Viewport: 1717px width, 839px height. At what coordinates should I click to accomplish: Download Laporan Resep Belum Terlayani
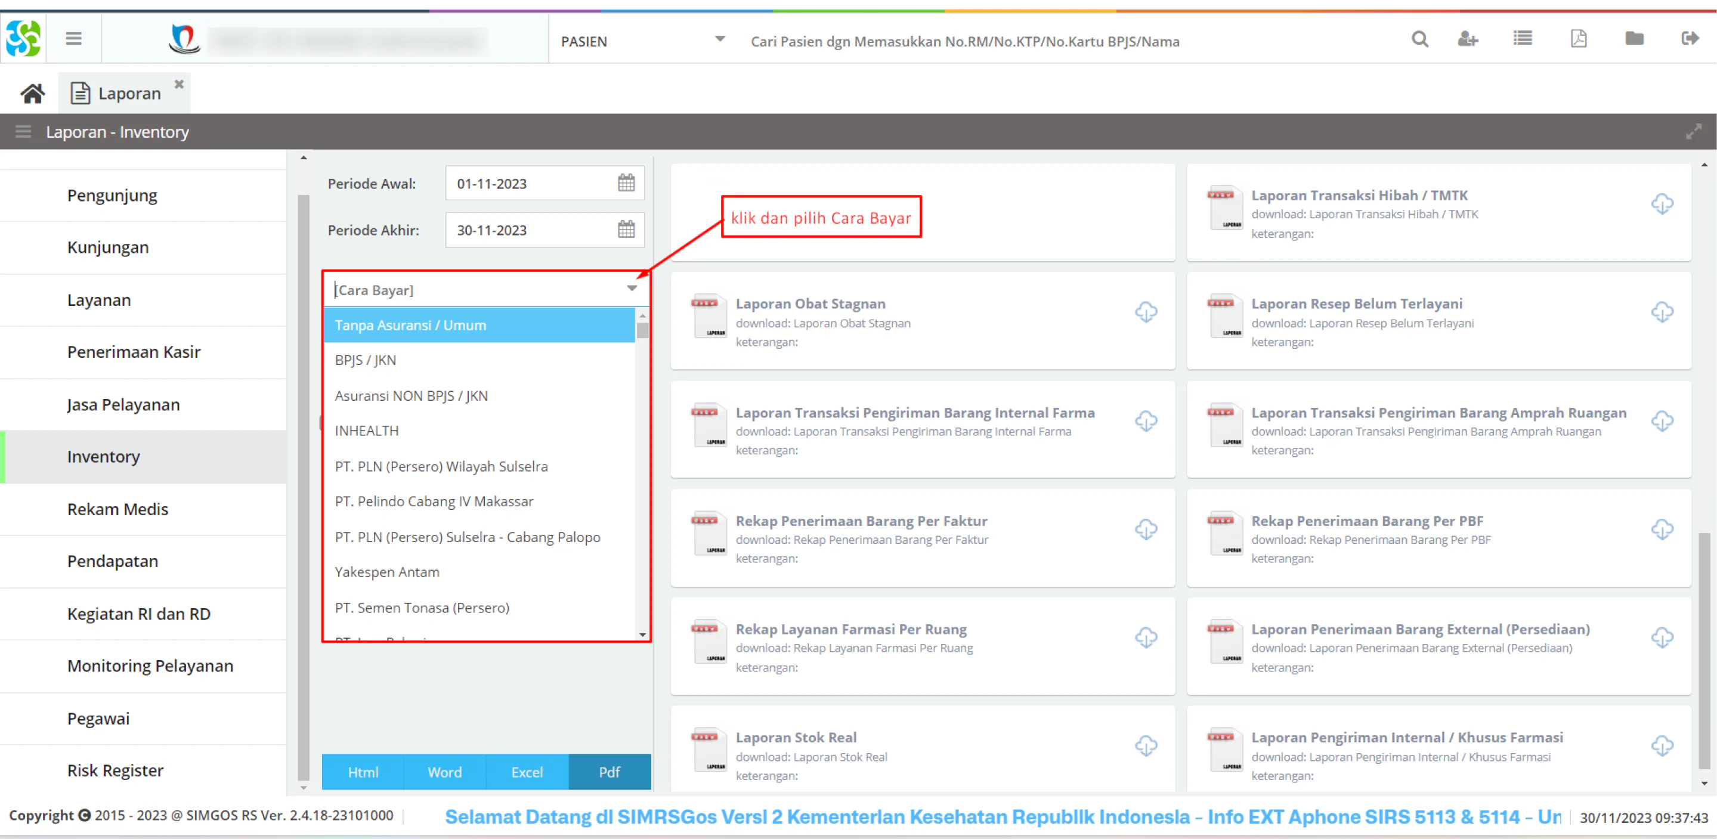point(1662,312)
